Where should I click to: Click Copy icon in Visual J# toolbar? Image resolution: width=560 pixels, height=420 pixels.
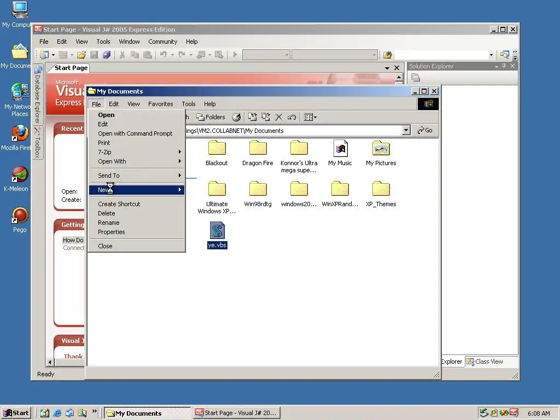(135, 55)
